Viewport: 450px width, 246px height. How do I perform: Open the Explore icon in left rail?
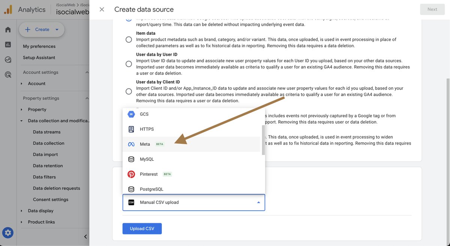pyautogui.click(x=8, y=60)
